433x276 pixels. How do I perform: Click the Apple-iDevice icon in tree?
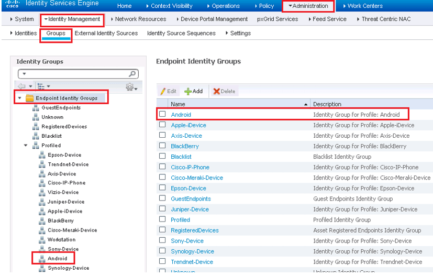[42, 212]
